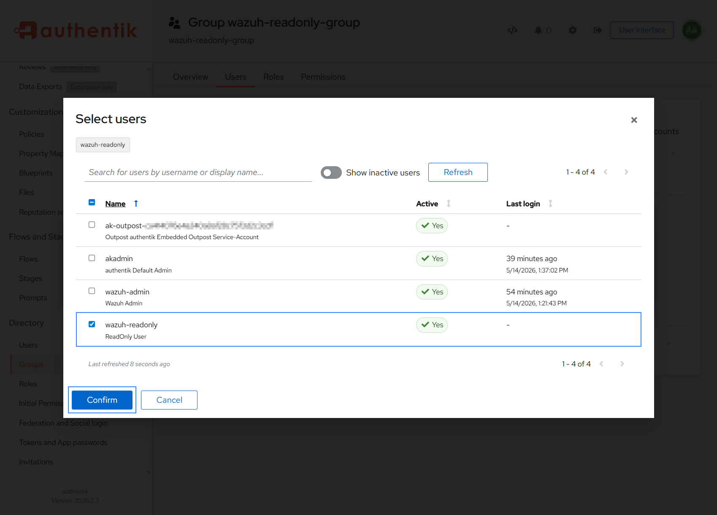Cancel the user selection dialog
This screenshot has height=515, width=717.
coord(169,400)
